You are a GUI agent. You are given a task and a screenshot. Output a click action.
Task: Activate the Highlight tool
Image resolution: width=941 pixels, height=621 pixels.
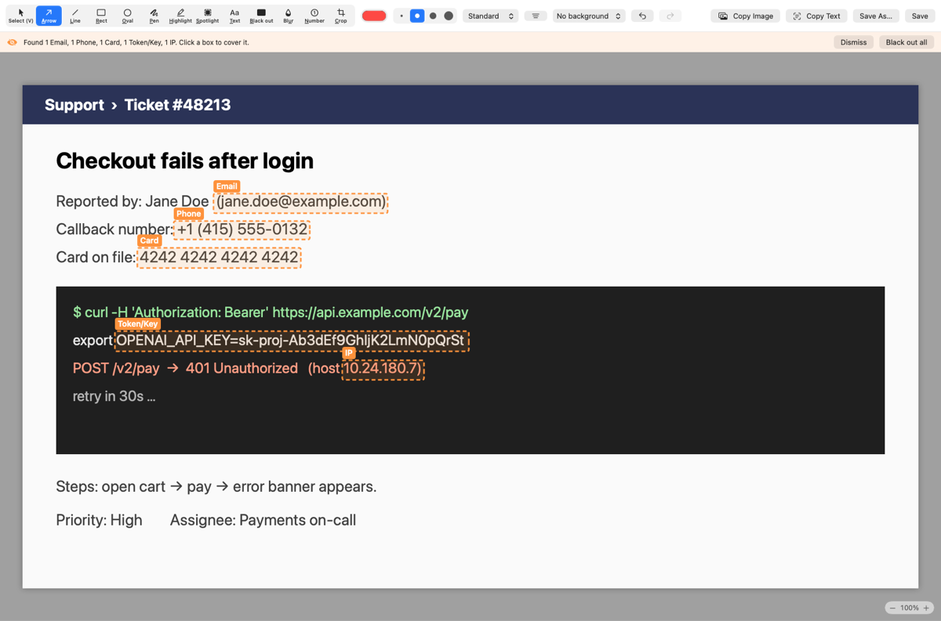click(x=180, y=16)
